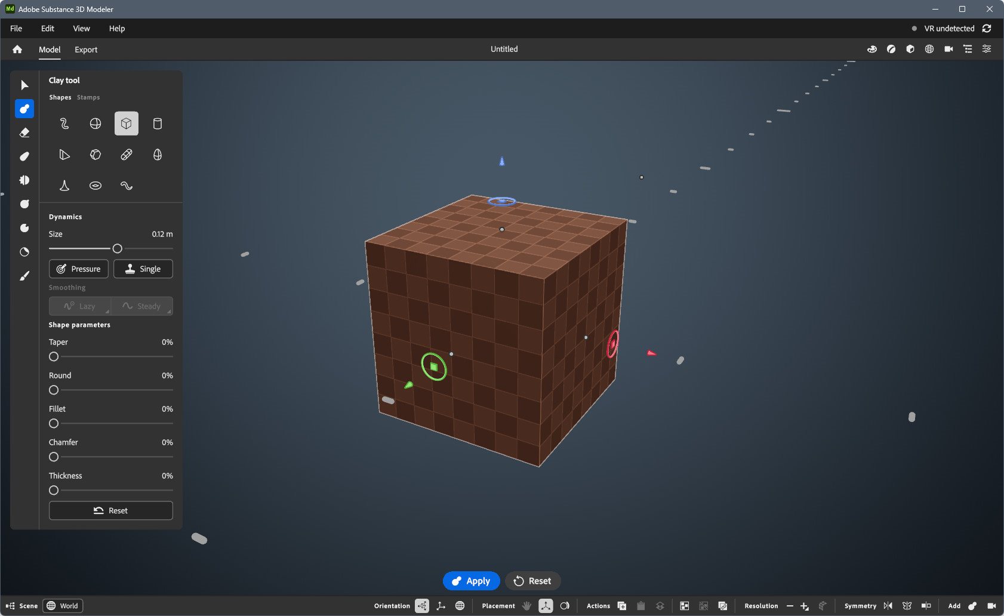Viewport: 1004px width, 616px height.
Task: Select the cone spike shape
Action: click(64, 186)
